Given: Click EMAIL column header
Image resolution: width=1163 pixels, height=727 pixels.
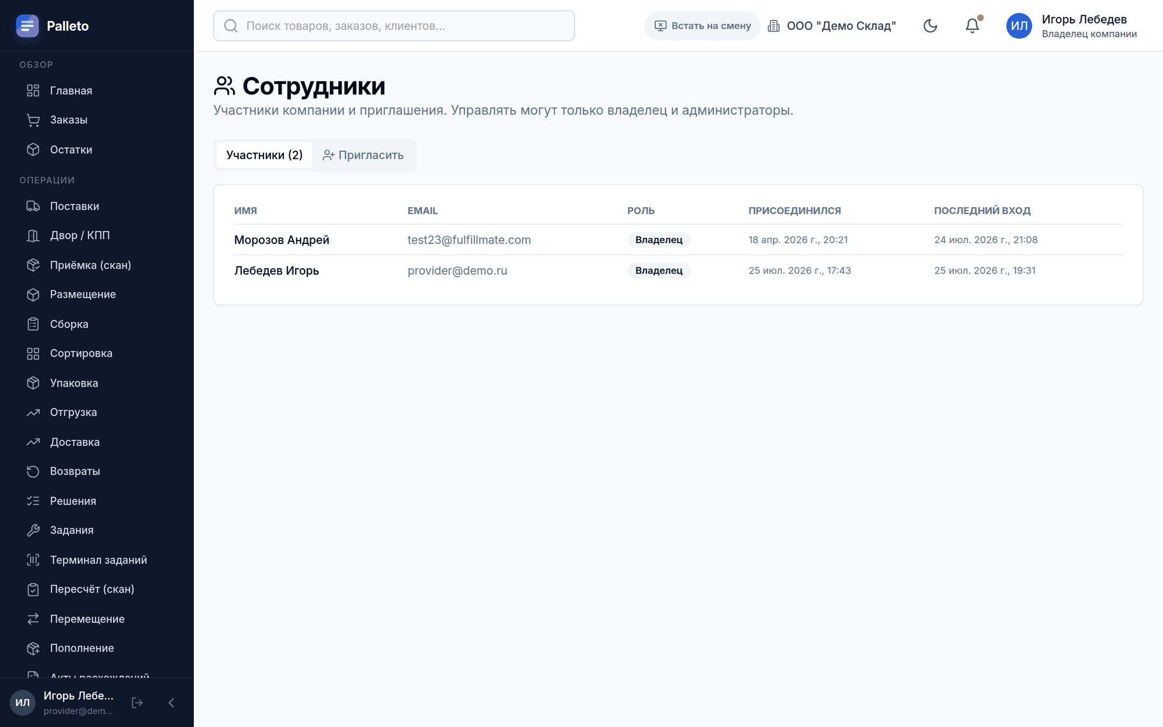Looking at the screenshot, I should (x=423, y=211).
